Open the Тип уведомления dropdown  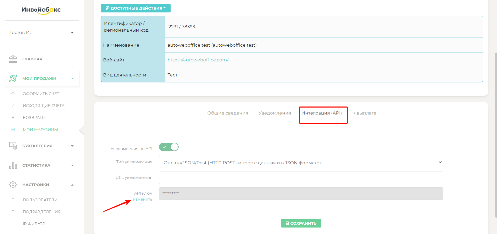[301, 162]
